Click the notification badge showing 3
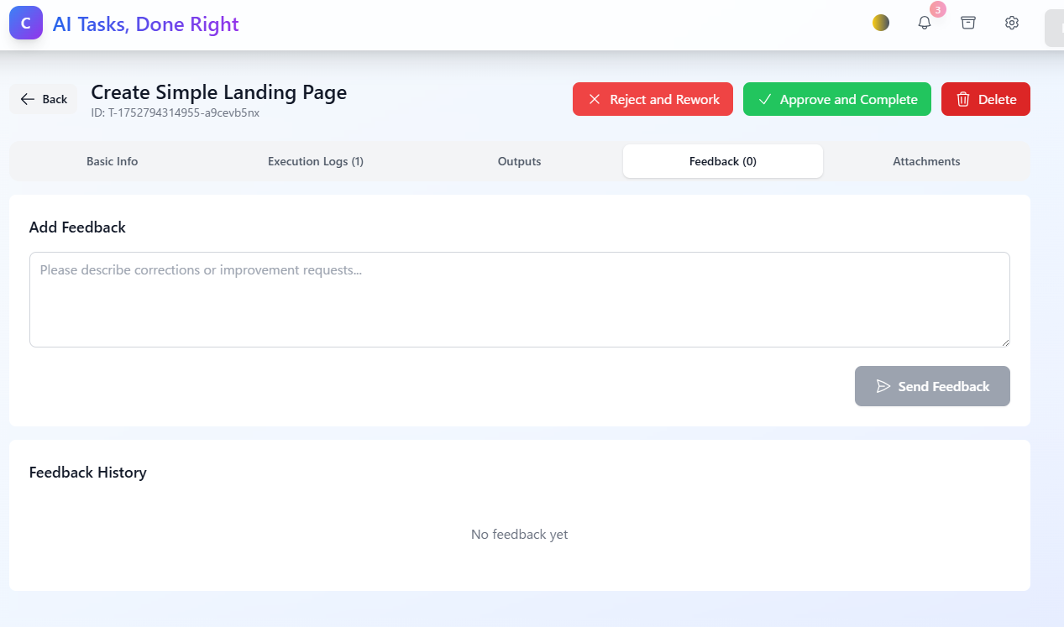1064x627 pixels. [938, 9]
